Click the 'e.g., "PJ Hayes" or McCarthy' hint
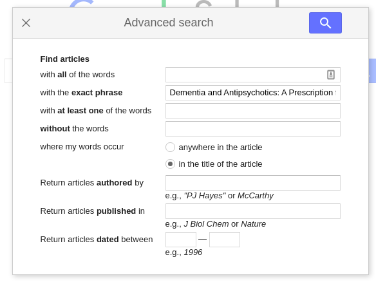This screenshot has width=376, height=284. point(219,196)
